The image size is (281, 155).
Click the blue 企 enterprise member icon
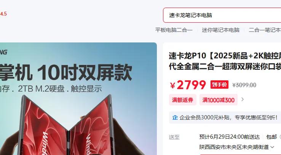pos(175,117)
